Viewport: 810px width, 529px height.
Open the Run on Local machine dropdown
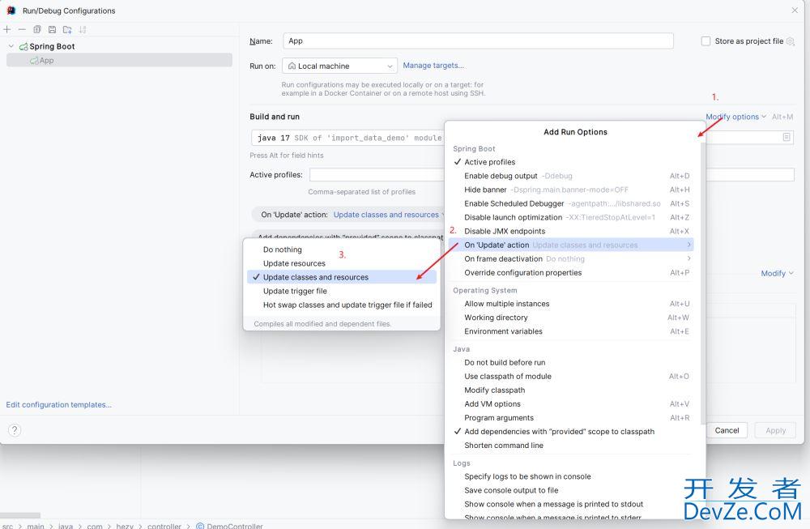339,66
